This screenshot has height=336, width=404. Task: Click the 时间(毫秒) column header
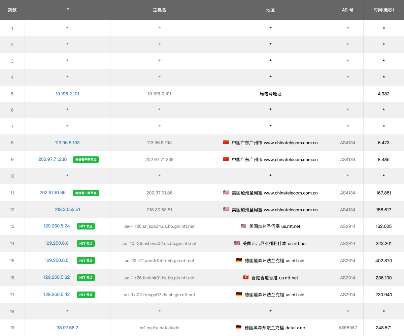pos(383,10)
